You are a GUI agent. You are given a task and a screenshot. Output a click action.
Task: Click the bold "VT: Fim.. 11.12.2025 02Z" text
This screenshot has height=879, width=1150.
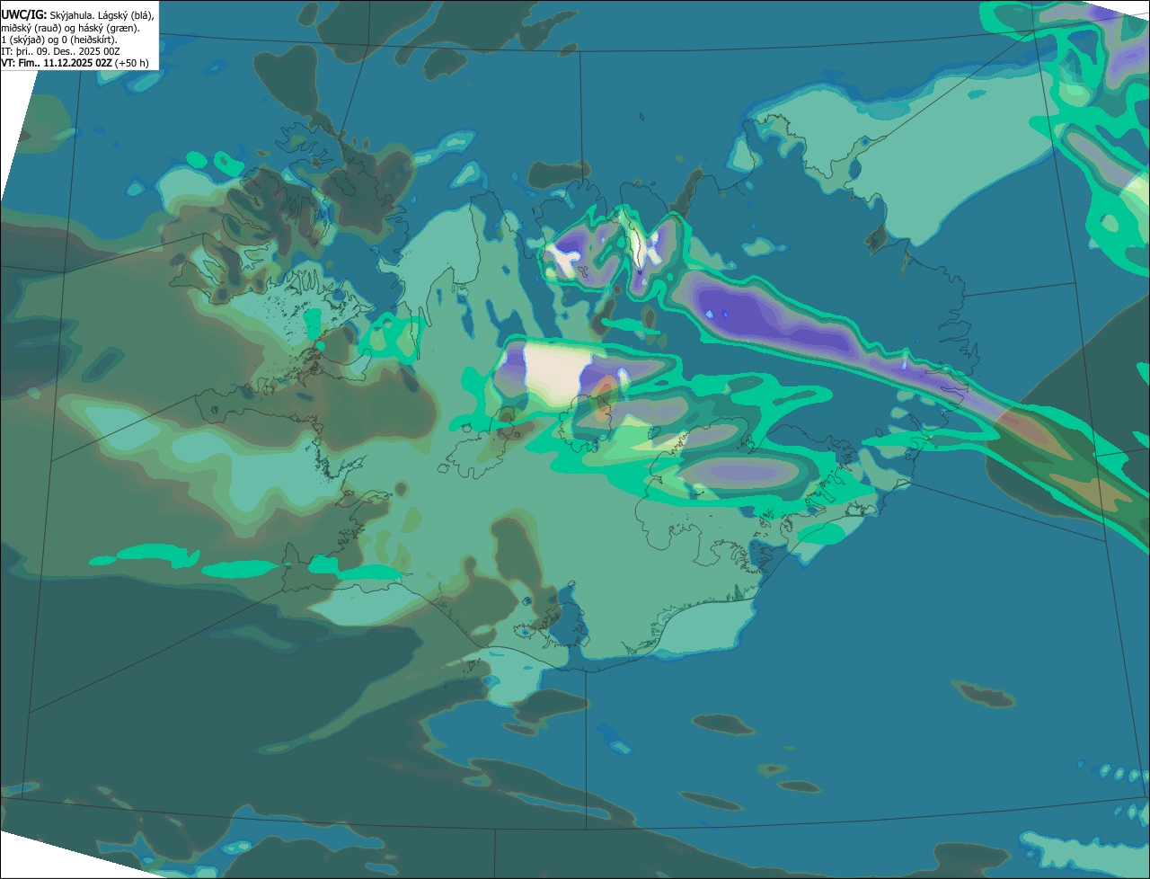[57, 63]
